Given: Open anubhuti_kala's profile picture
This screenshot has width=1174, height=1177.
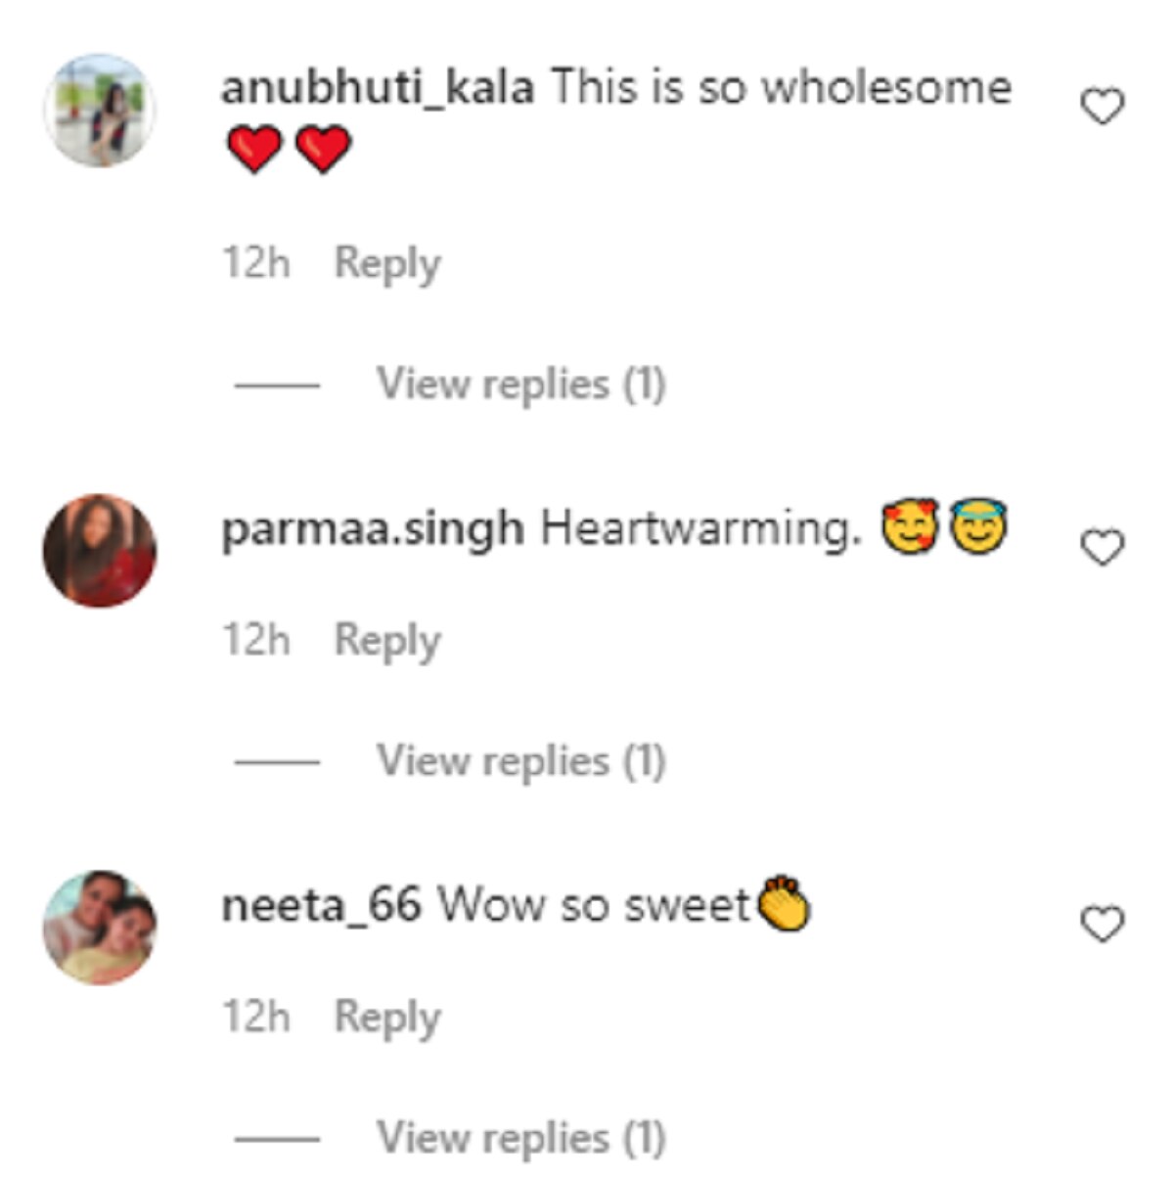Looking at the screenshot, I should pos(100,111).
